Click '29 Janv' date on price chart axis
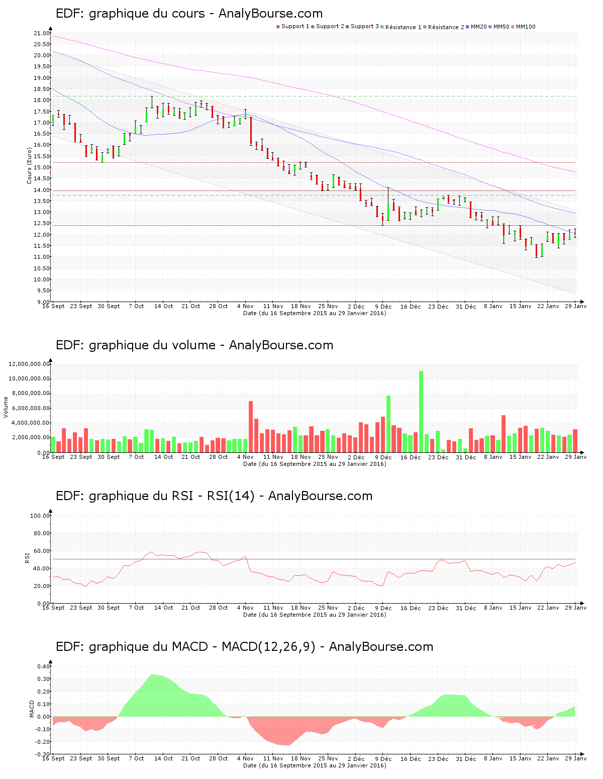Viewport: 603px width, 779px height. pos(575,306)
